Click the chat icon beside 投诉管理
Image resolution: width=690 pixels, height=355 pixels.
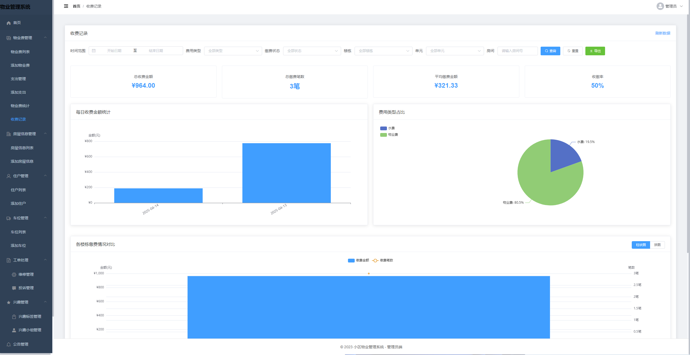(14, 288)
